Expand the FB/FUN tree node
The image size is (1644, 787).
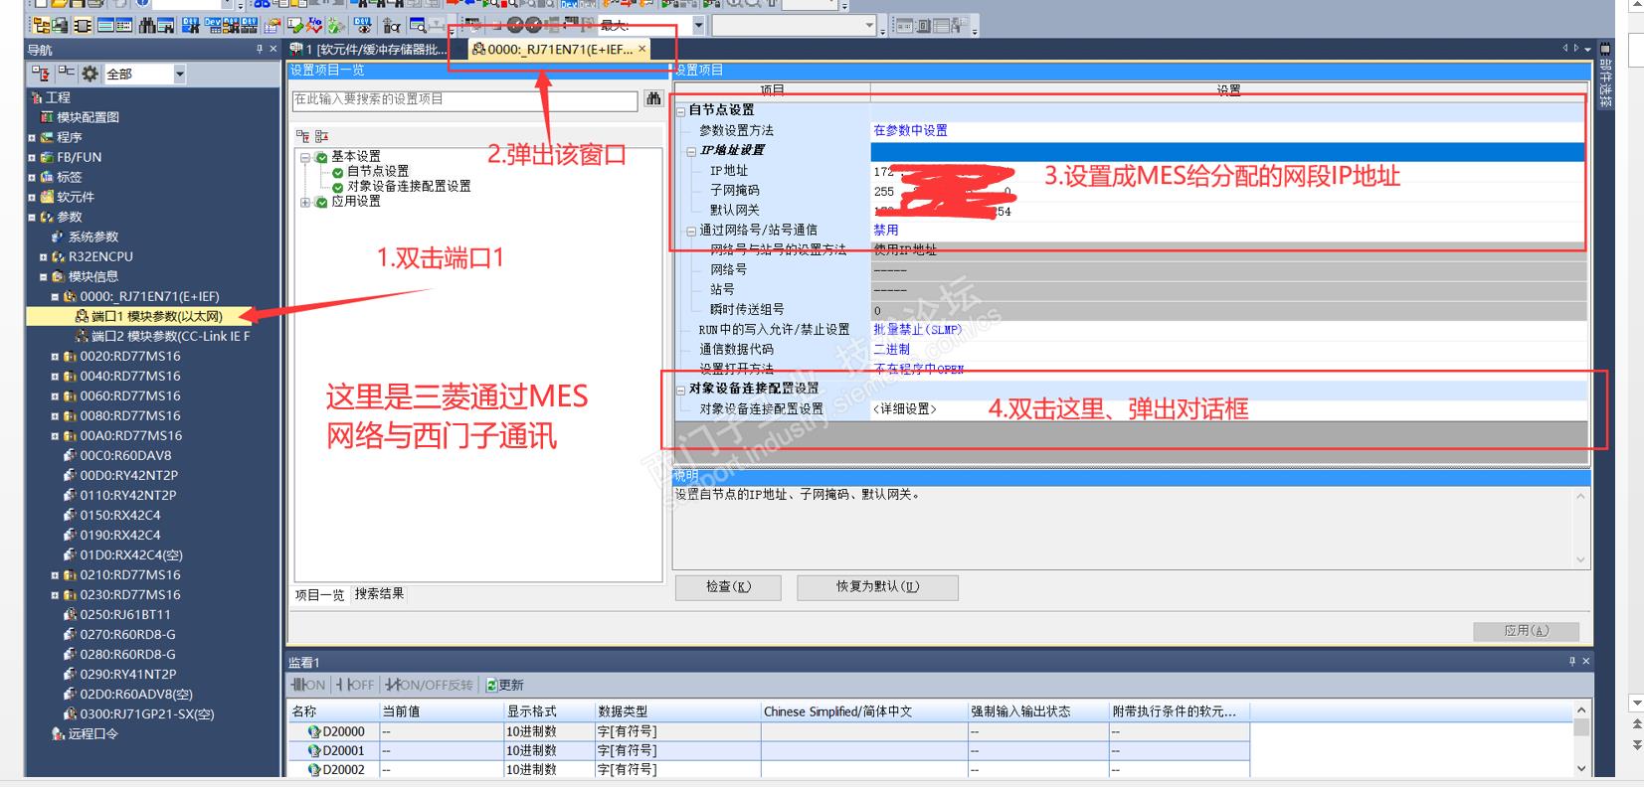(x=32, y=157)
